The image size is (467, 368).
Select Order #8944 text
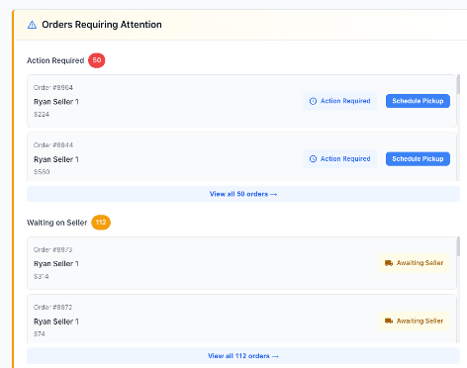pos(53,145)
